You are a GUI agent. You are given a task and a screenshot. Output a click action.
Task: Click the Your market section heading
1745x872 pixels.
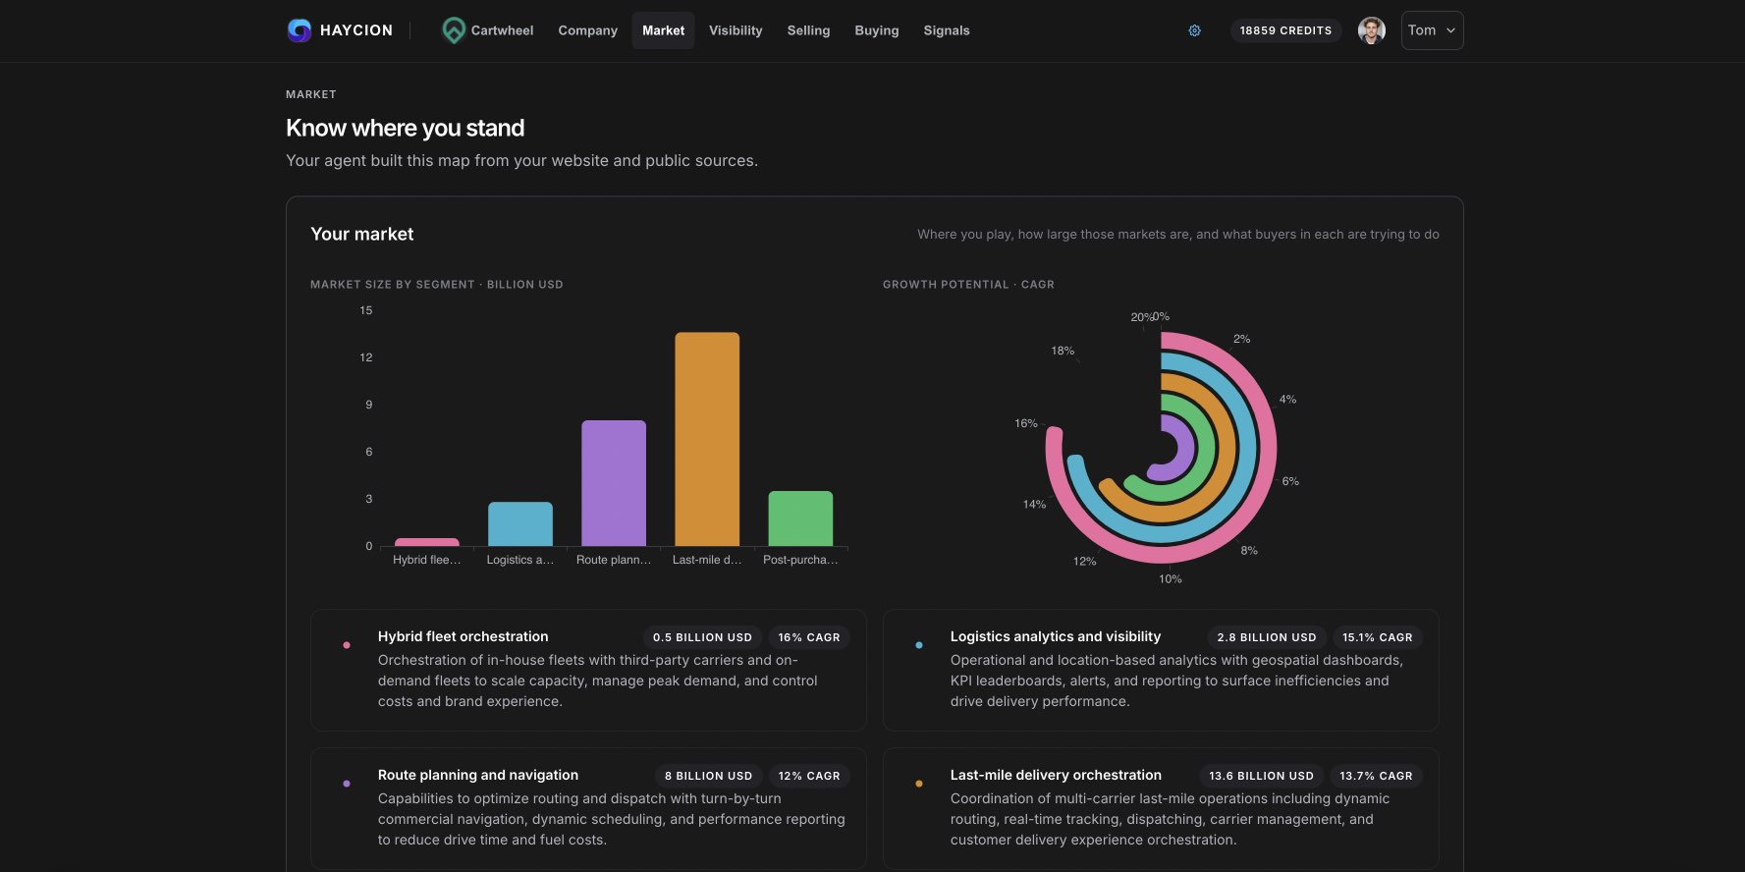(x=362, y=234)
